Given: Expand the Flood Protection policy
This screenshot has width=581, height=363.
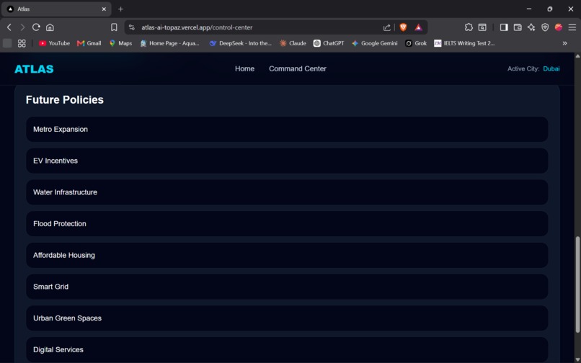Looking at the screenshot, I should 287,224.
